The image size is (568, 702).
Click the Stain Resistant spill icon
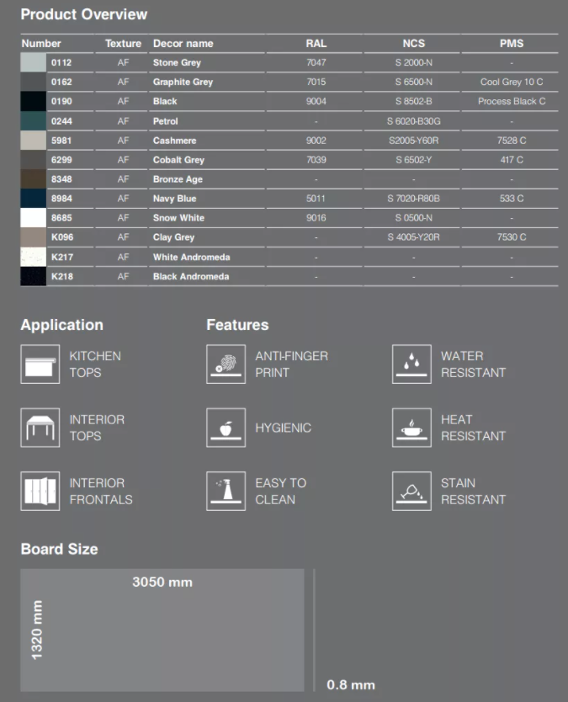click(411, 491)
